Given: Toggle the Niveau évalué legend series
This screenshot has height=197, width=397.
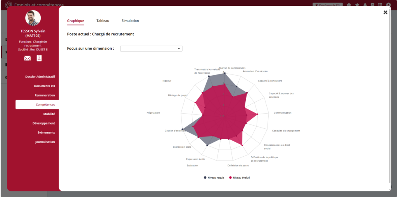Looking at the screenshot, I should (x=240, y=178).
